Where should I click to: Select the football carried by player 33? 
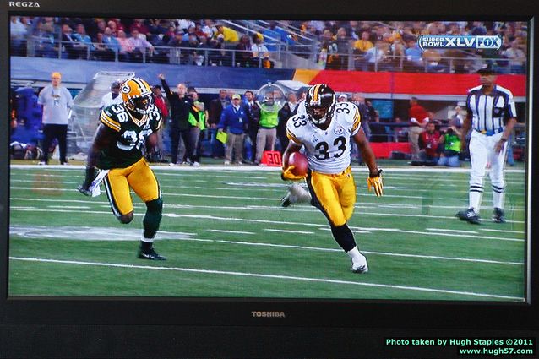coord(297,163)
